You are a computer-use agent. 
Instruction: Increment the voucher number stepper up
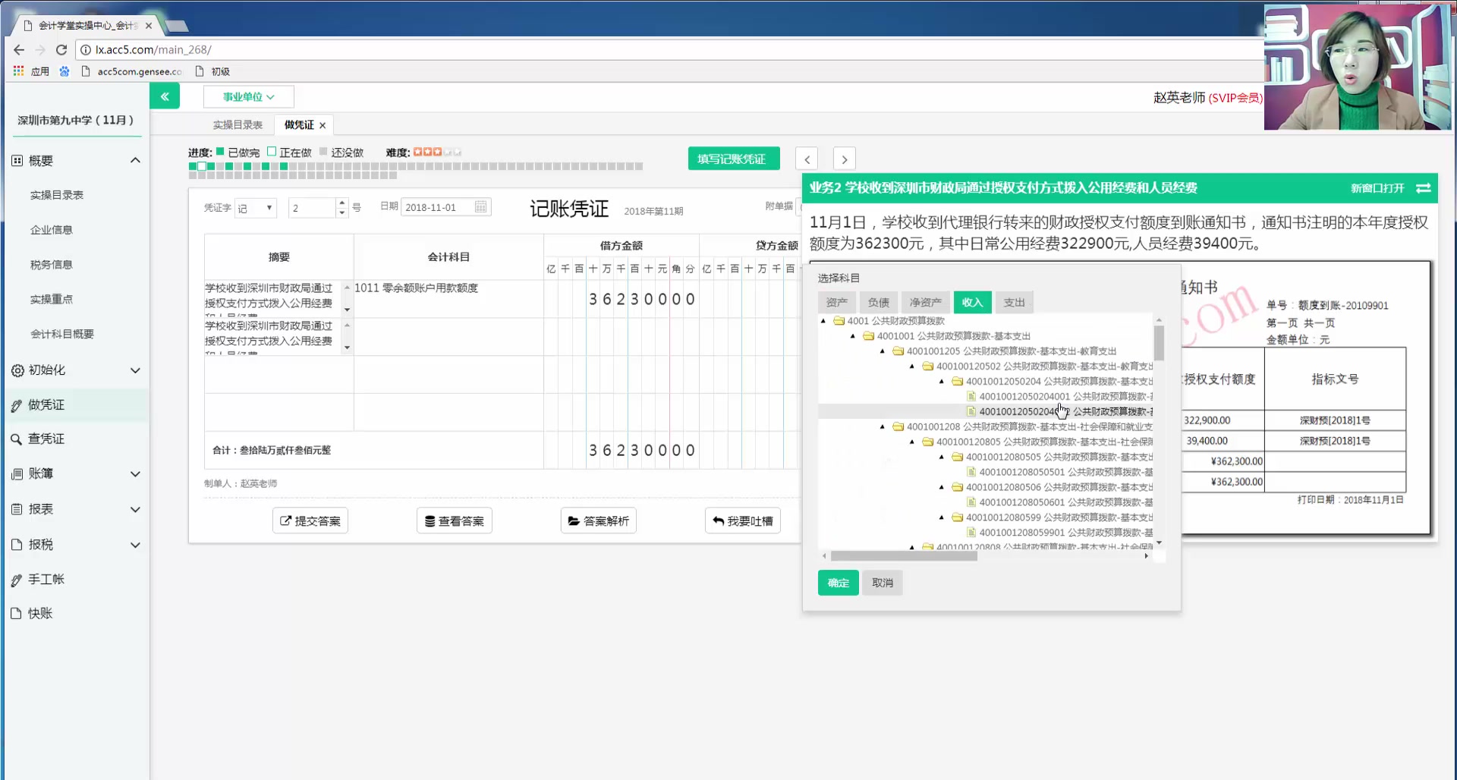coord(341,203)
